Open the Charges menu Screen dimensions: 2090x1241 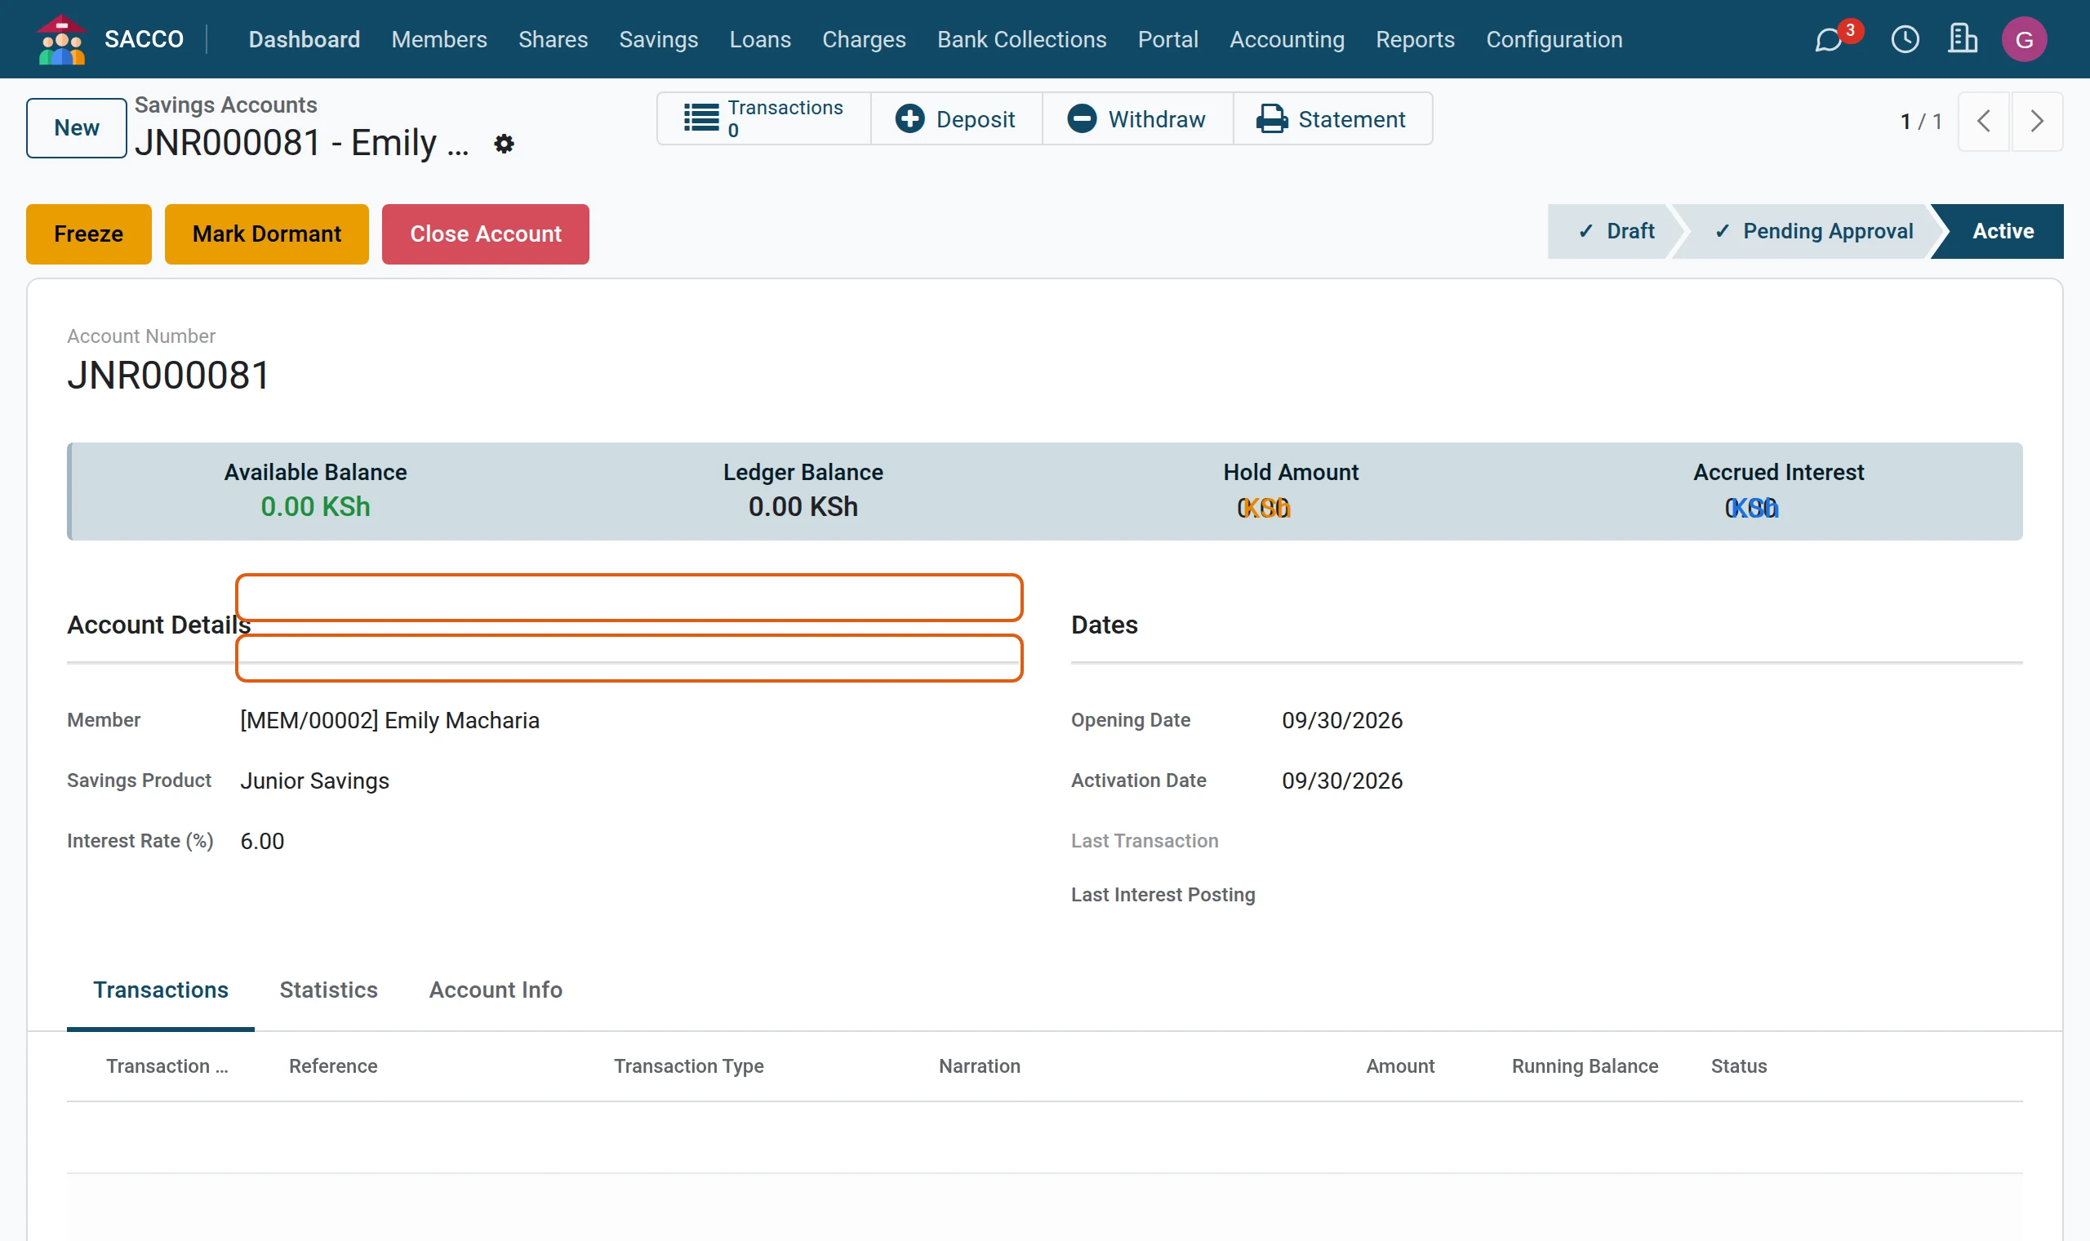864,39
